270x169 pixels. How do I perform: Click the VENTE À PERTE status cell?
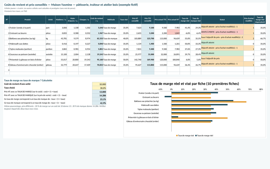click(x=222, y=32)
